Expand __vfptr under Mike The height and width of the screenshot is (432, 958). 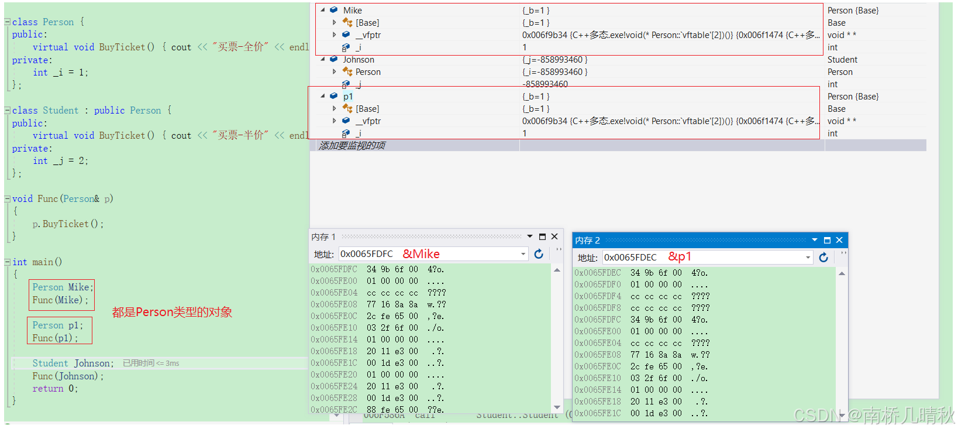(335, 35)
